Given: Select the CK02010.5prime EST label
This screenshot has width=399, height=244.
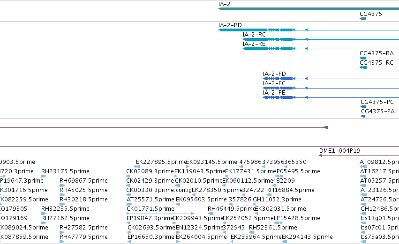Looking at the screenshot, I should point(199,181).
